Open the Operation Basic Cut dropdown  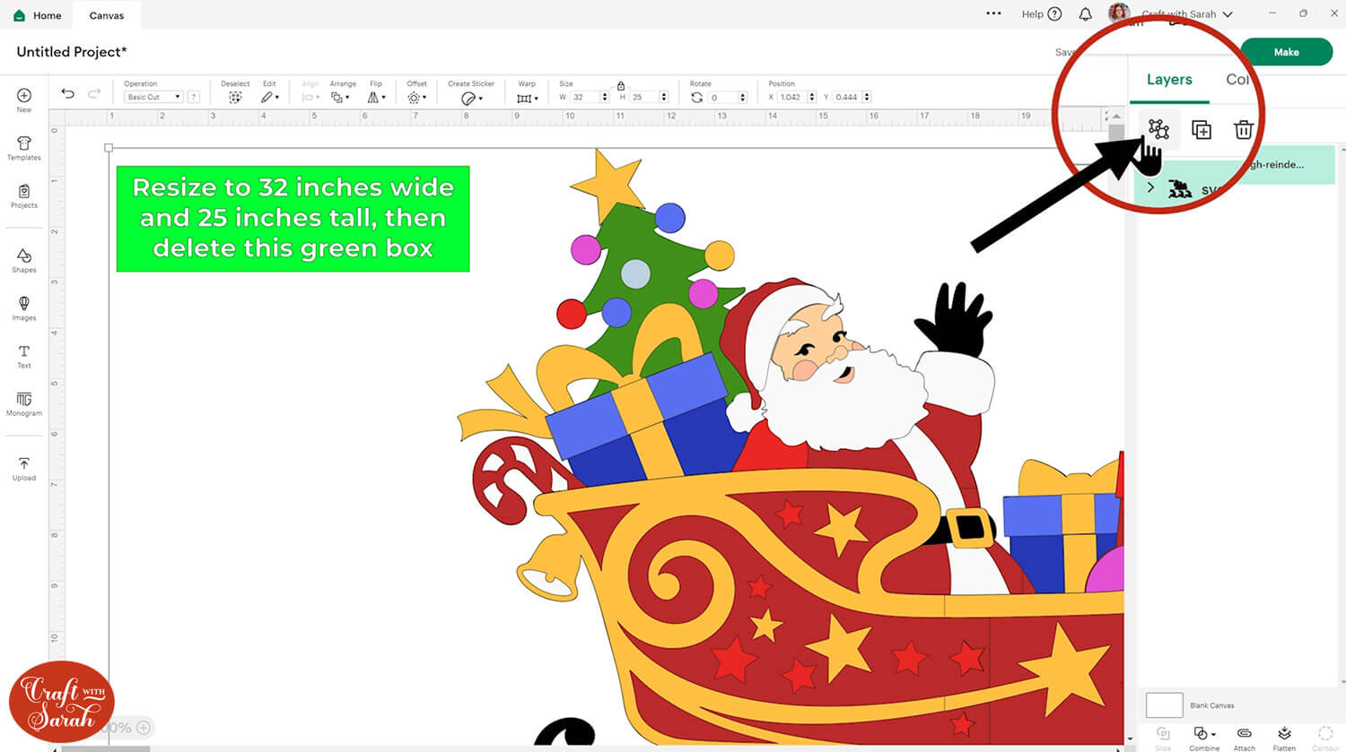pos(153,97)
